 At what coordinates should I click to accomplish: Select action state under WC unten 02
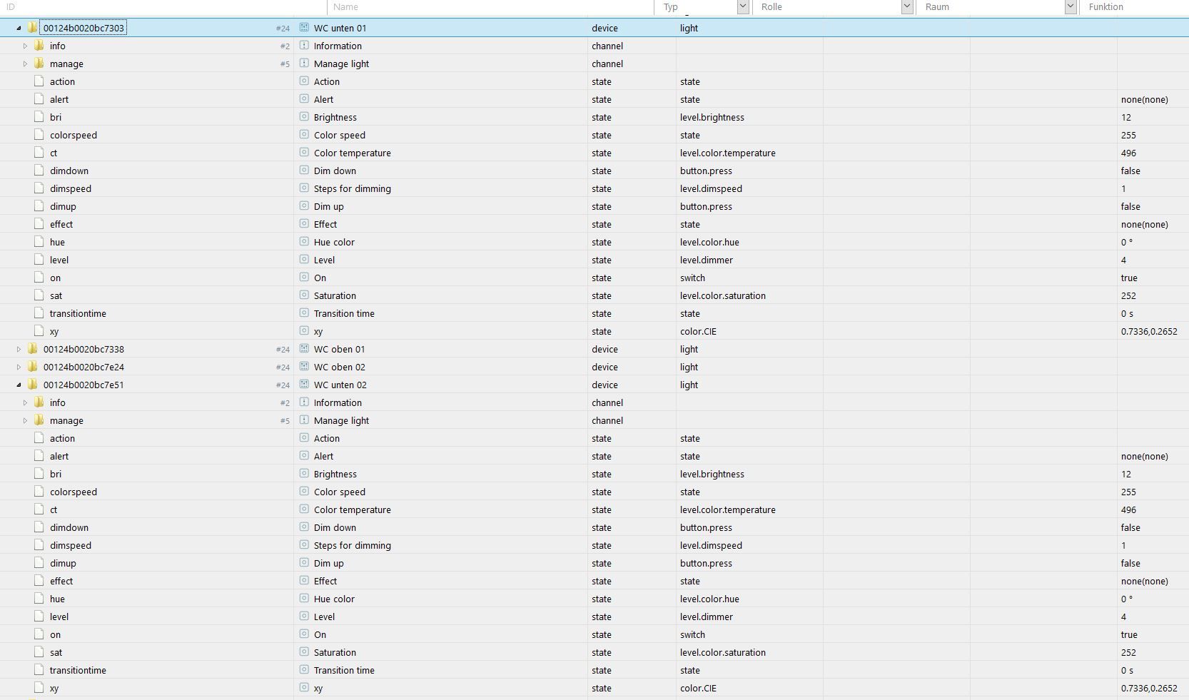pyautogui.click(x=594, y=438)
